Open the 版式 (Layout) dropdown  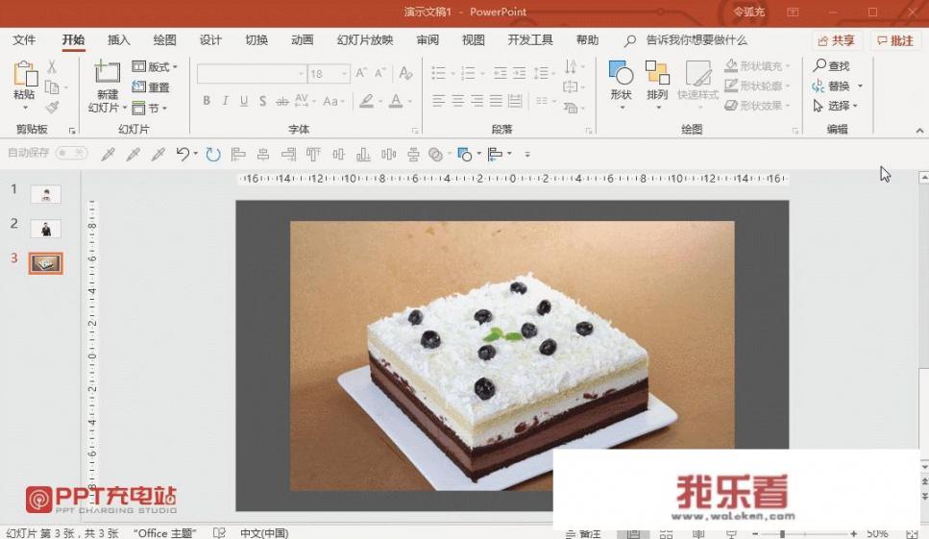155,66
